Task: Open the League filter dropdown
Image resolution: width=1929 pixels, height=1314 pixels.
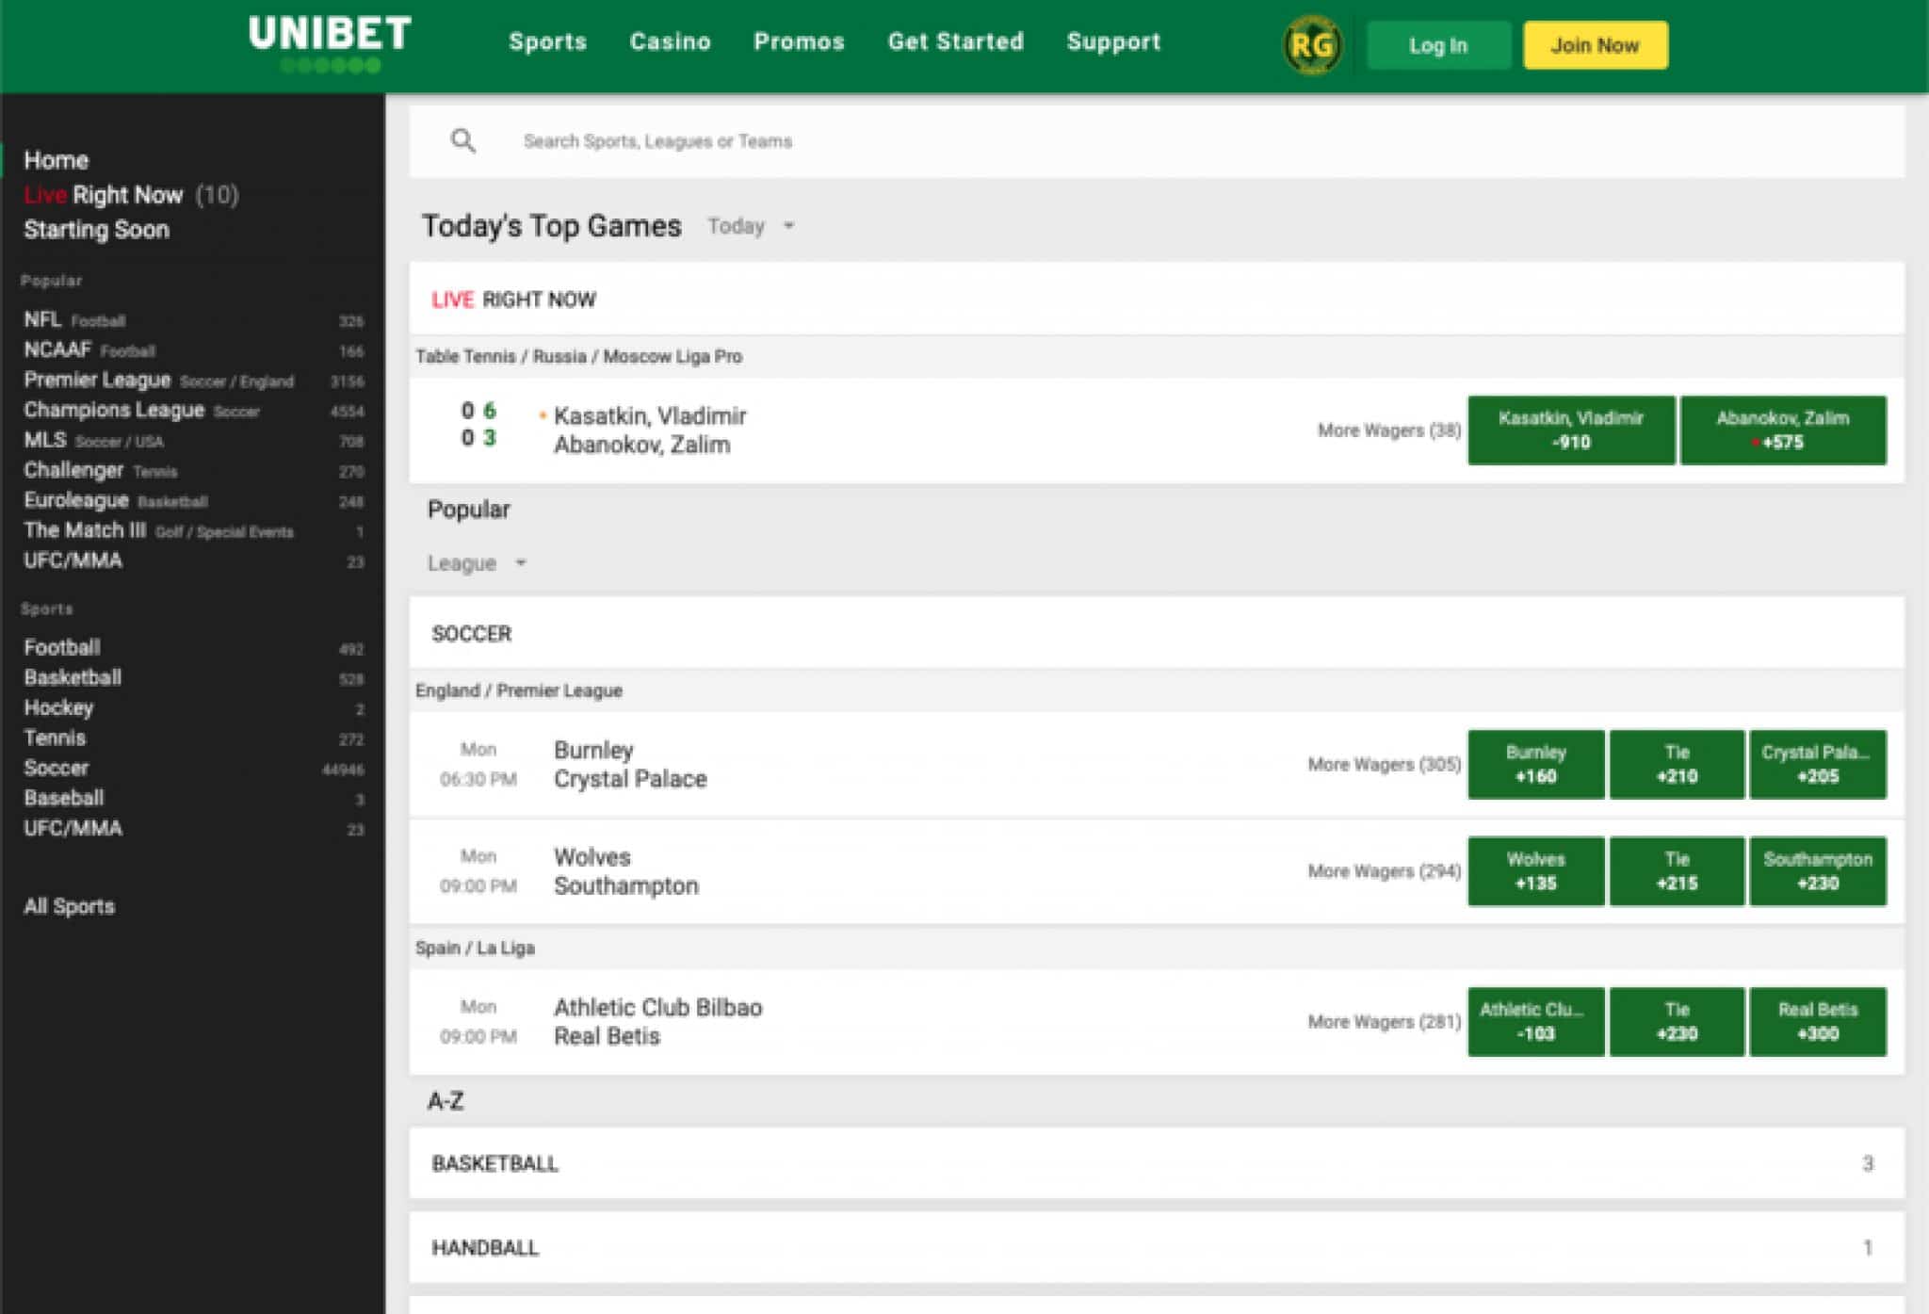Action: [477, 563]
